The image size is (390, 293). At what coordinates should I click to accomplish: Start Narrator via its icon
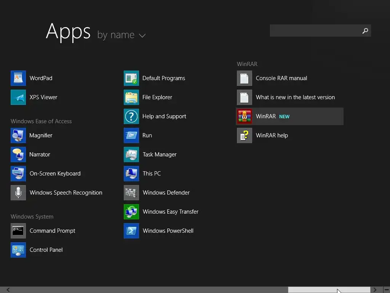pos(18,155)
